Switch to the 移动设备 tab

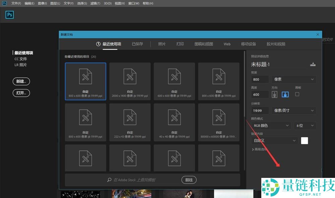tap(250, 44)
